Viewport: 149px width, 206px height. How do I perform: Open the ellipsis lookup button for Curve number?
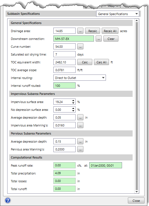click(x=80, y=47)
